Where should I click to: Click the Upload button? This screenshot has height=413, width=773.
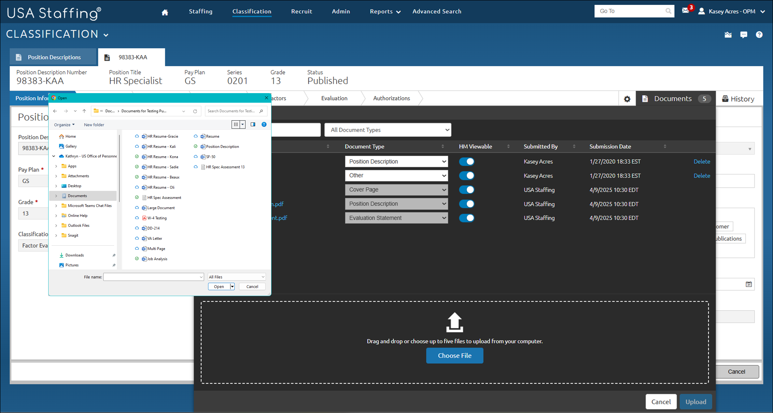pyautogui.click(x=696, y=402)
